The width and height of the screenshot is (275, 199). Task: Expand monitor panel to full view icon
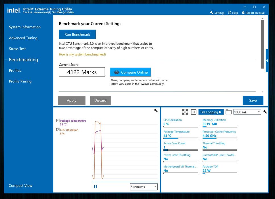pyautogui.click(x=185, y=112)
